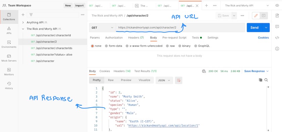Switch to the request Settings tab
The width and height of the screenshot is (282, 132).
pos(213,38)
